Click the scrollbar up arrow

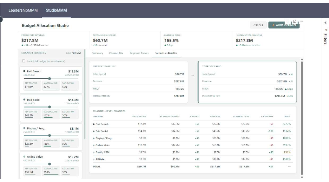[302, 59]
